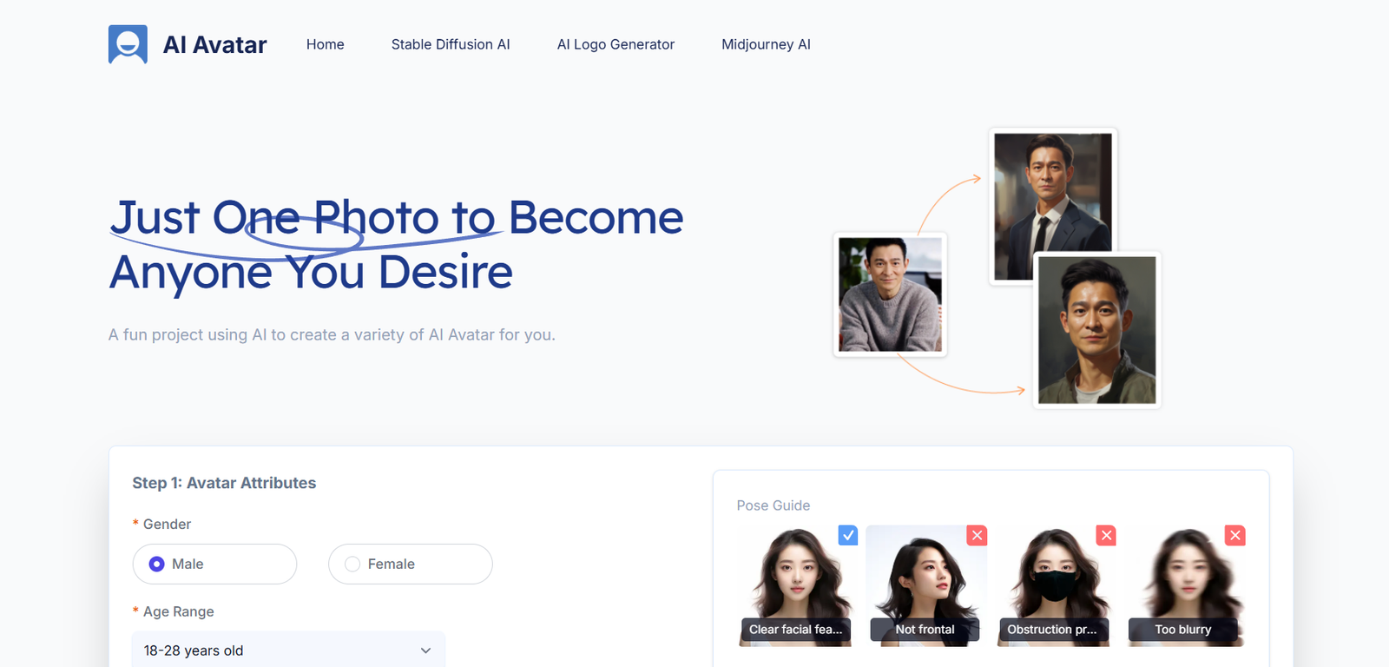The width and height of the screenshot is (1389, 667).
Task: Open the AI Logo Generator link
Action: coord(616,44)
